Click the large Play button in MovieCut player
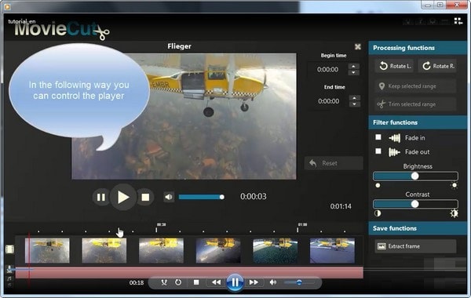The height and width of the screenshot is (298, 471). [x=123, y=197]
